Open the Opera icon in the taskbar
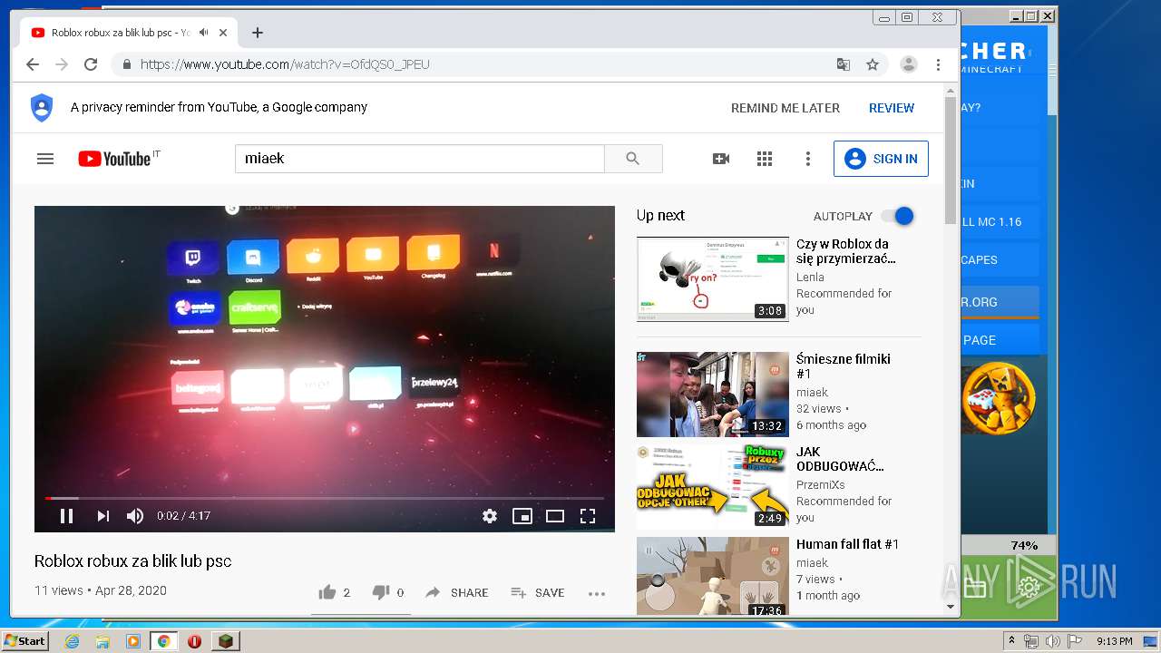Screen dimensions: 1161x653 pos(194,641)
